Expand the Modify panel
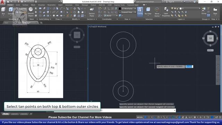The width and height of the screenshot is (222, 125). pyautogui.click(x=76, y=19)
